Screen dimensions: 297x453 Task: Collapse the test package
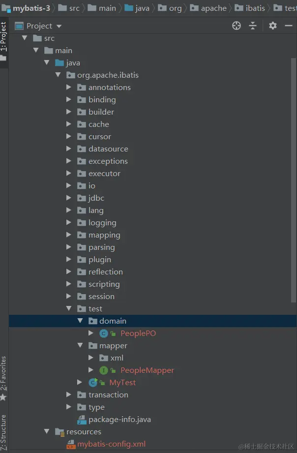click(69, 309)
